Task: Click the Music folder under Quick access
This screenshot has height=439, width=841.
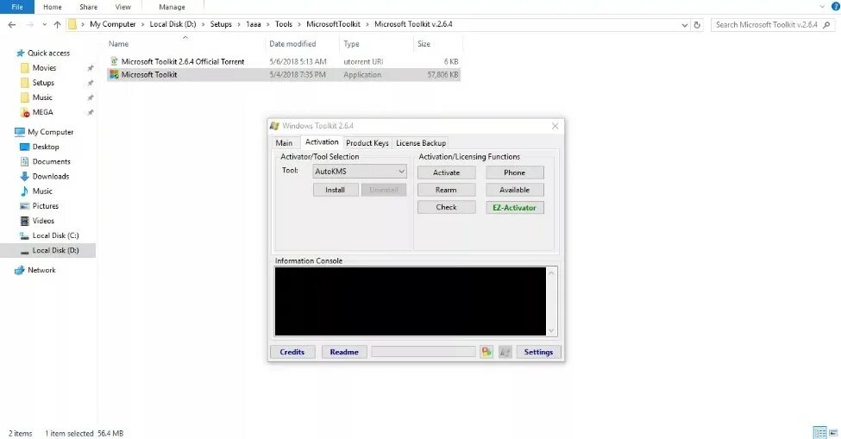Action: (x=42, y=97)
